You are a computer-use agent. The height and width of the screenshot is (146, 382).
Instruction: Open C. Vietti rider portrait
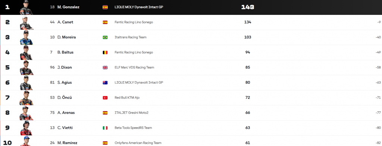[x=26, y=128]
